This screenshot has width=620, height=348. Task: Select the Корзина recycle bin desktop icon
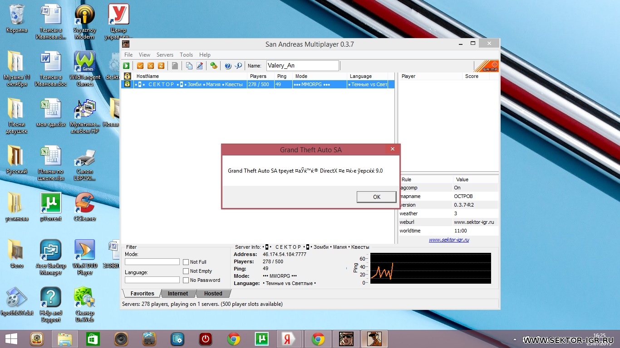click(x=17, y=18)
